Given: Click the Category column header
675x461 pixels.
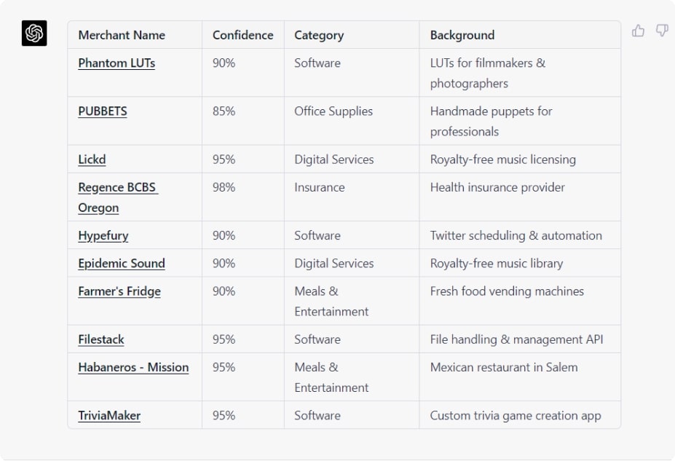Looking at the screenshot, I should [x=319, y=35].
